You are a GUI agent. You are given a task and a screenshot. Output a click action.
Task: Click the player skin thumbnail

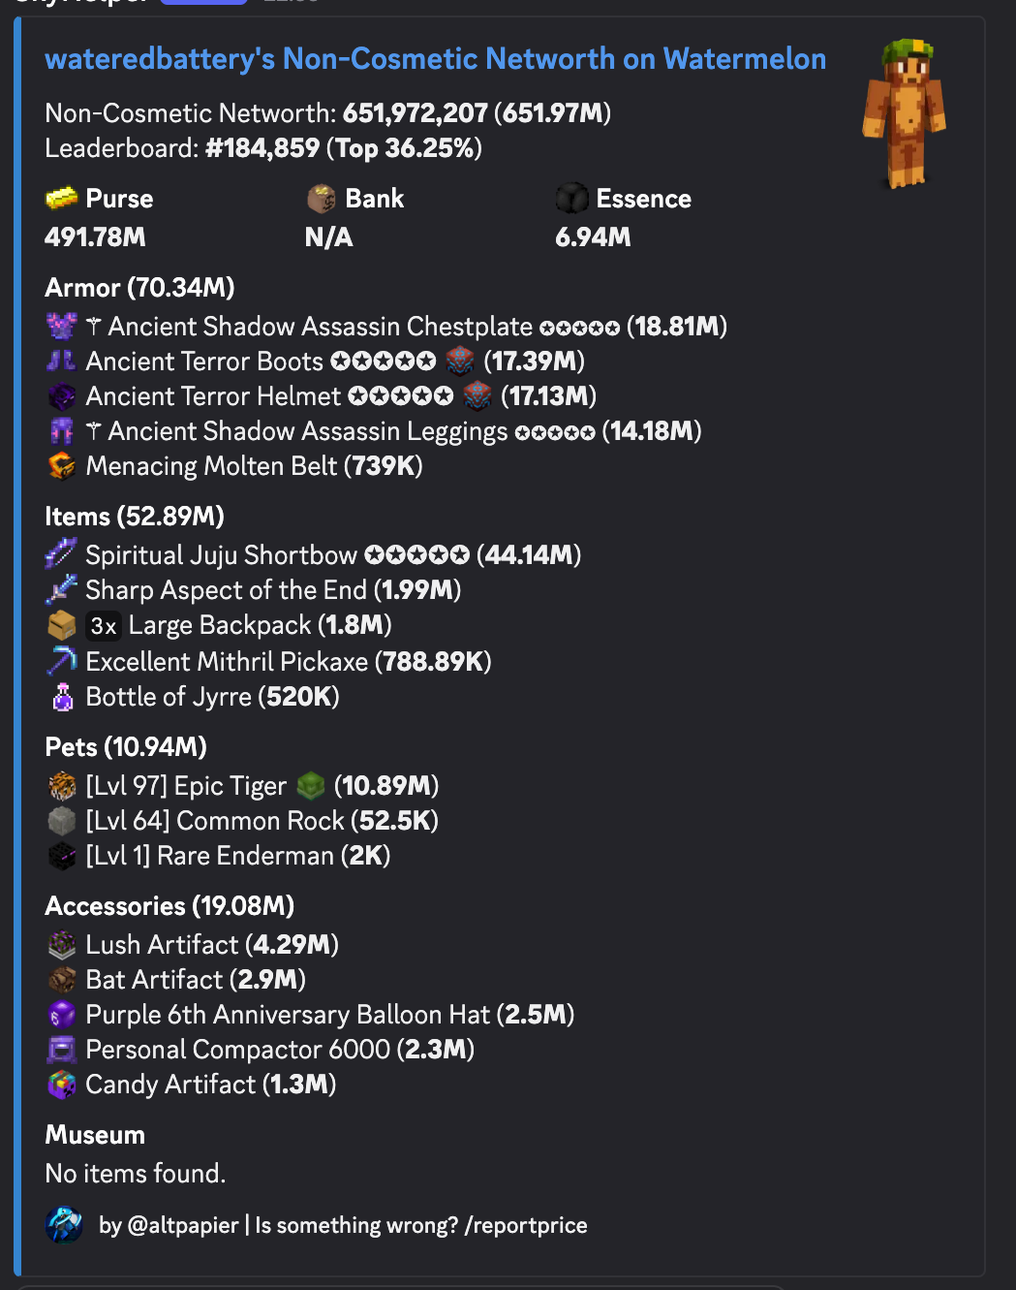(904, 110)
